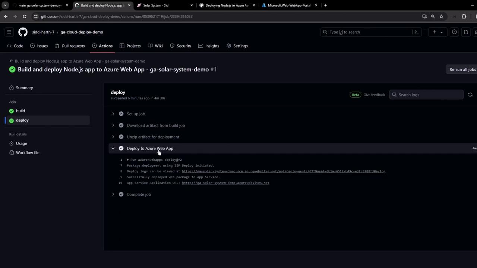
Task: Click the install app icon in address bar
Action: click(x=424, y=16)
